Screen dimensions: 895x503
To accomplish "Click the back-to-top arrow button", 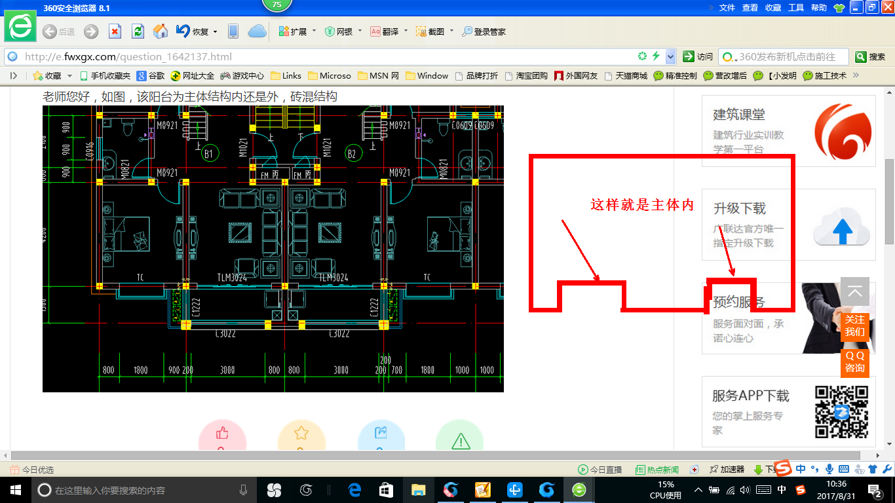I will (x=855, y=291).
